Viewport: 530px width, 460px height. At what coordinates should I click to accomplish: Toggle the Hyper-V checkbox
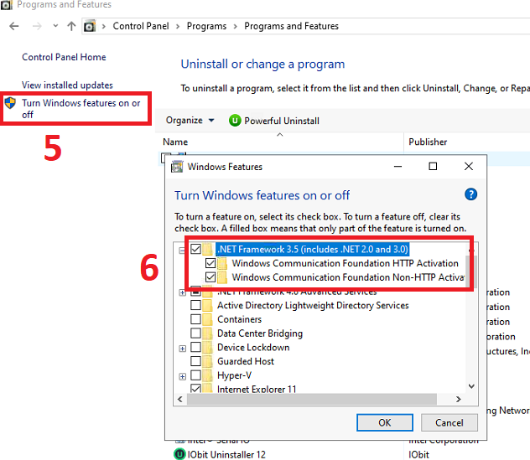[x=195, y=375]
